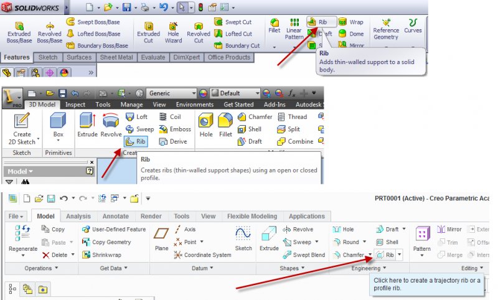This screenshot has height=300, width=498.
Task: Switch to Creo Analysis tab
Action: (x=78, y=216)
